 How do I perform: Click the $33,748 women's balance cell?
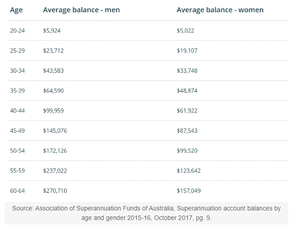[x=187, y=70]
